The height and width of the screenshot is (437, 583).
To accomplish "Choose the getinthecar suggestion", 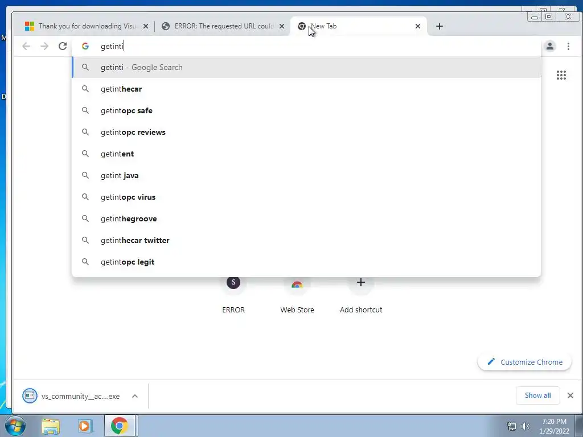I will [306, 89].
